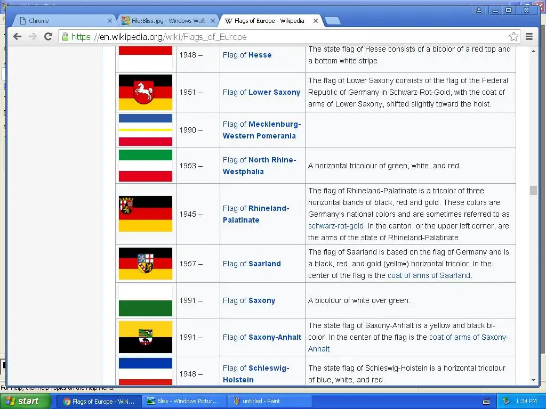Open the Flag of Saxony link

coord(249,300)
